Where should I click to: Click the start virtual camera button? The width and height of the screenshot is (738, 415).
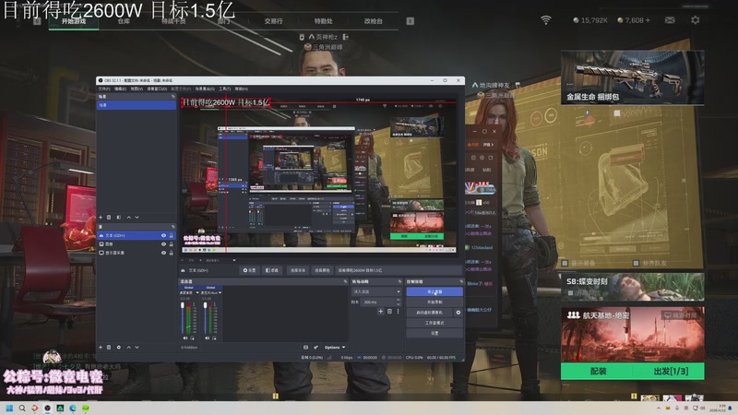tap(429, 313)
